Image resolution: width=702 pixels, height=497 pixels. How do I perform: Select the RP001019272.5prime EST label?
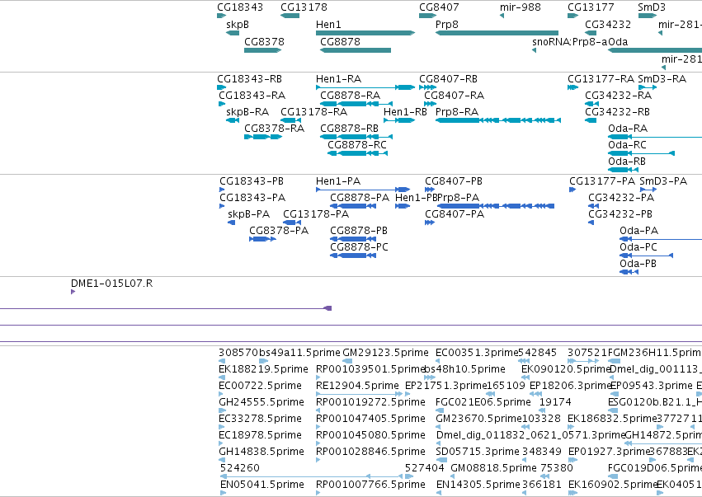point(370,403)
